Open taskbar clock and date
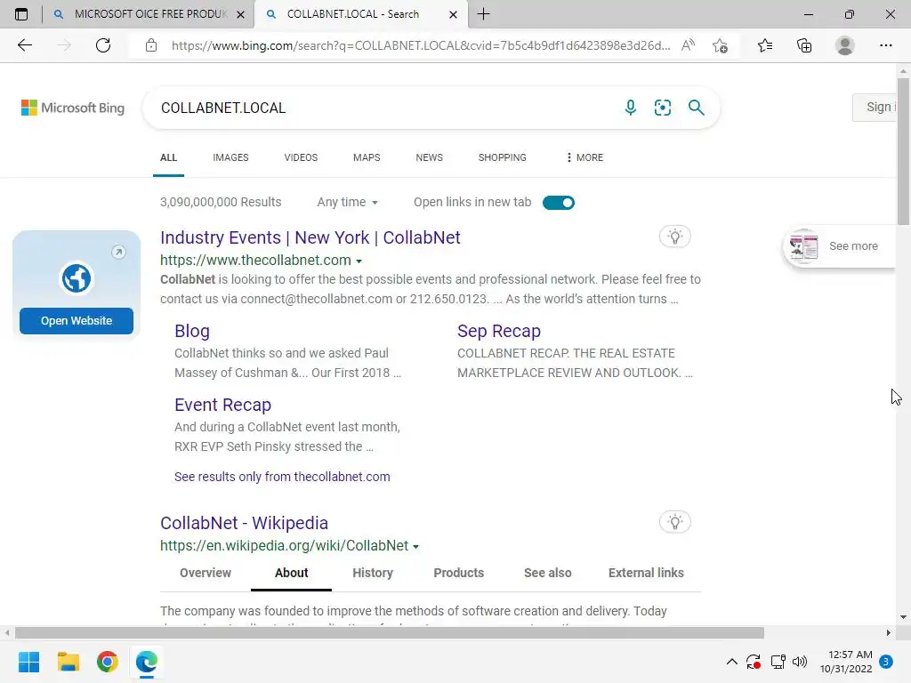 click(846, 662)
